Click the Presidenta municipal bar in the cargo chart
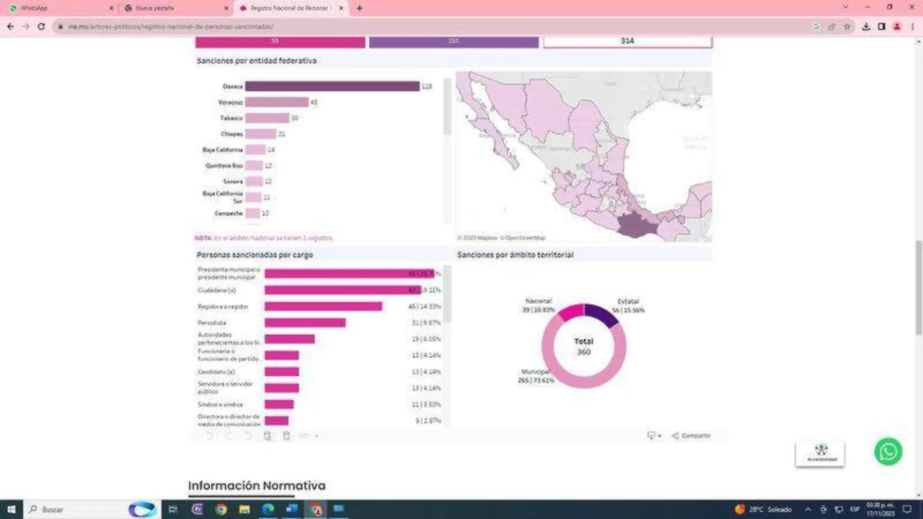This screenshot has height=519, width=923. [349, 274]
